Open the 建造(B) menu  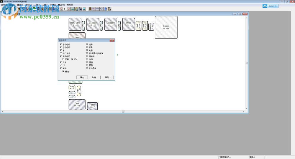coord(20,5)
